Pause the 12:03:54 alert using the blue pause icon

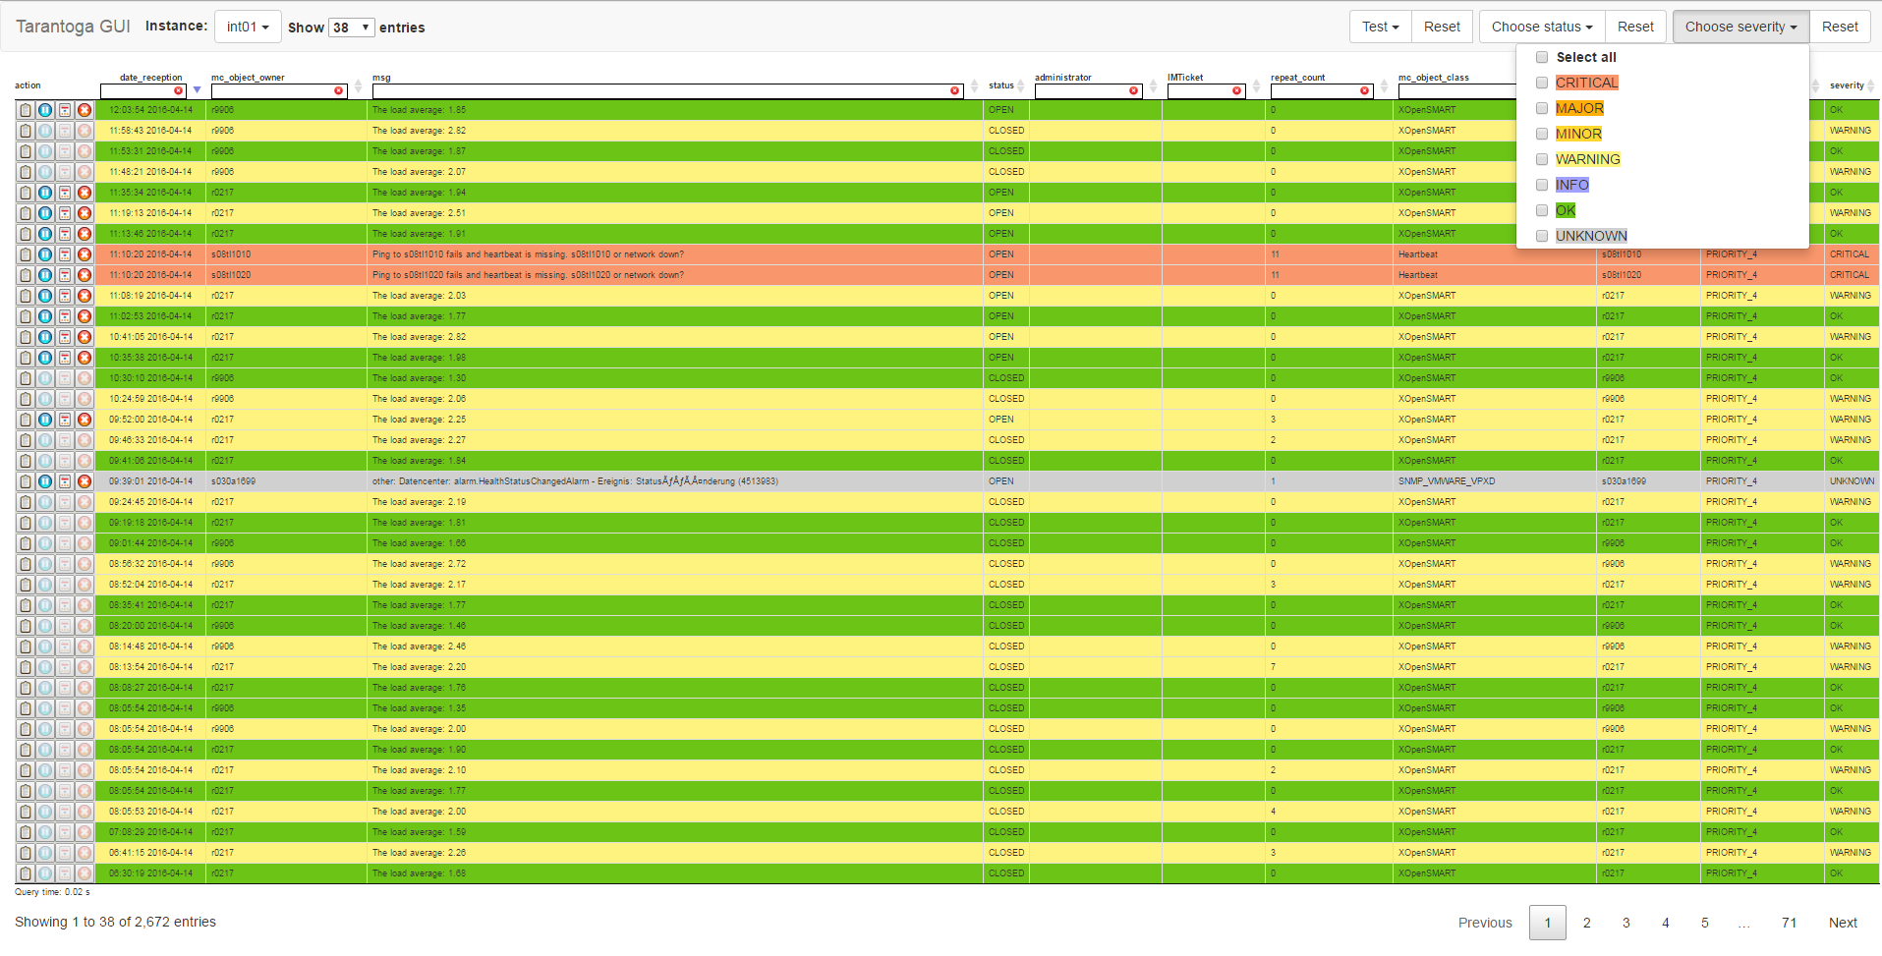(x=44, y=109)
